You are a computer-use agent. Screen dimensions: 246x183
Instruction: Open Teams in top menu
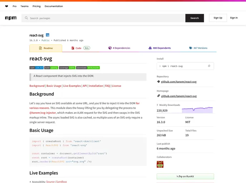(x=24, y=6)
